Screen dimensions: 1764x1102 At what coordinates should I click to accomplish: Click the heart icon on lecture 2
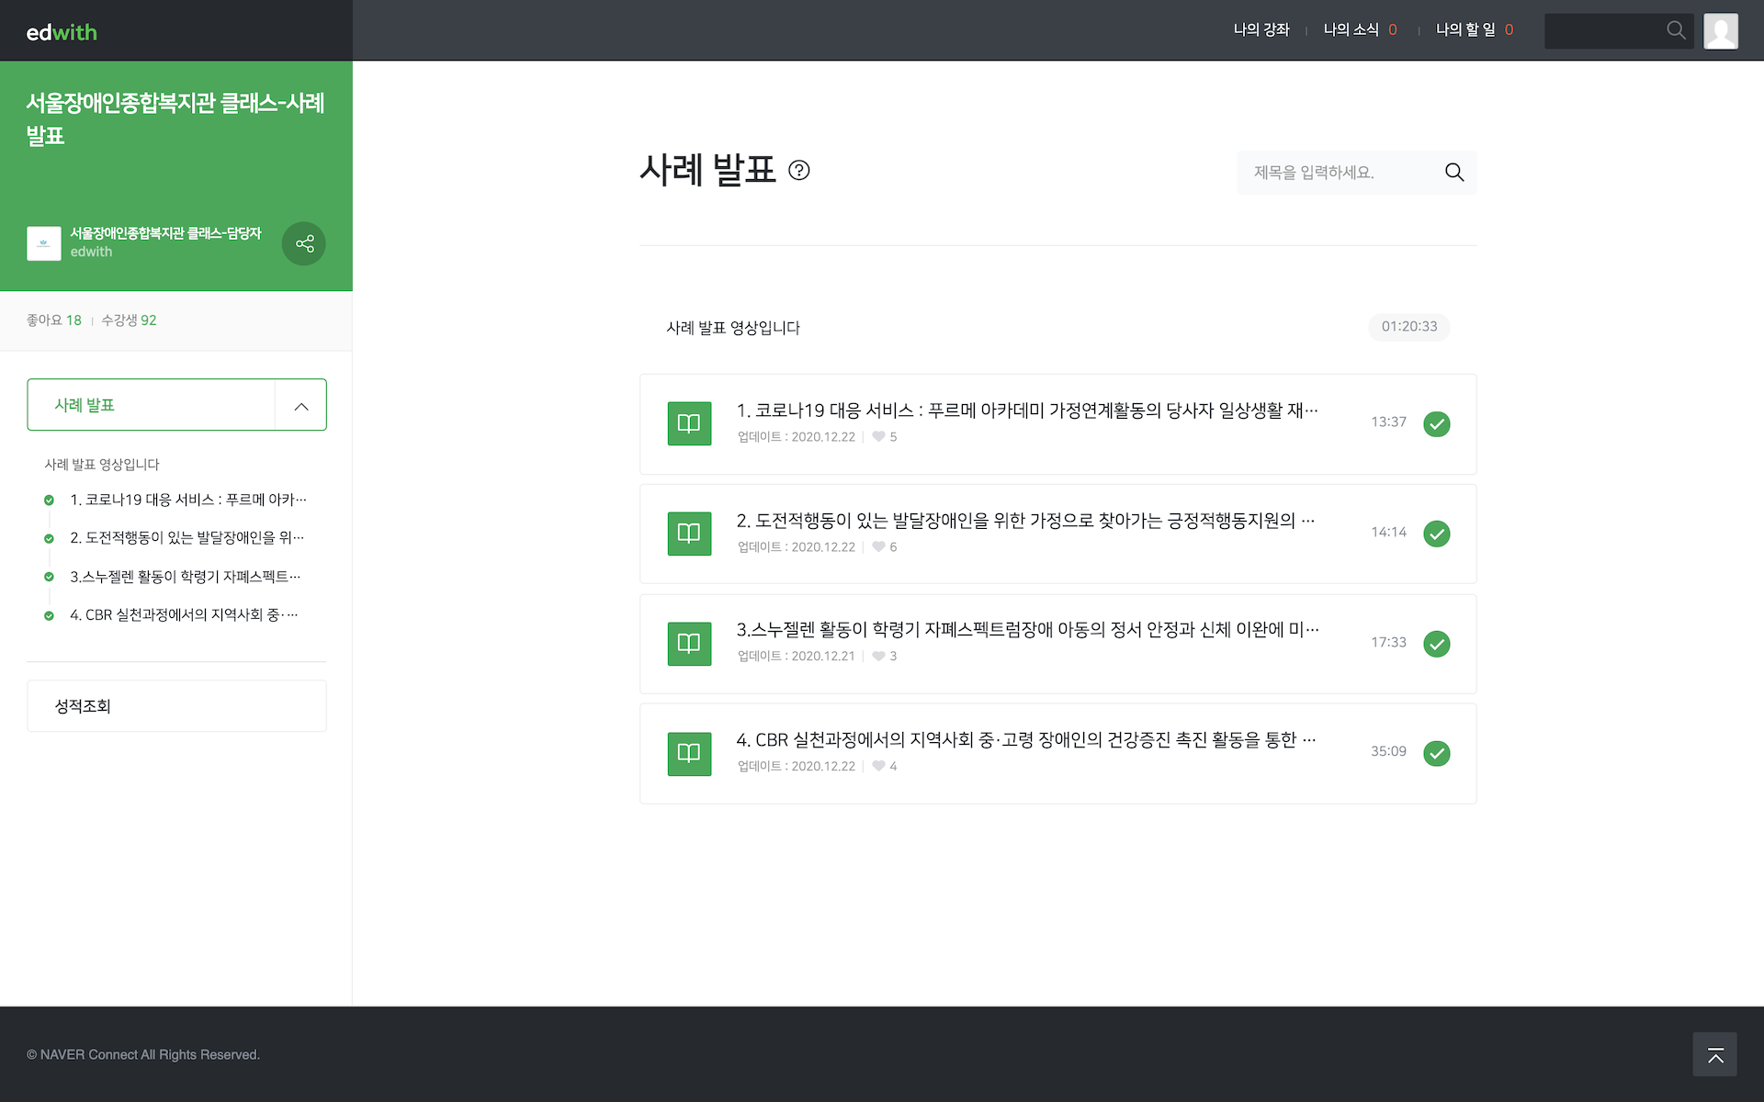tap(878, 546)
